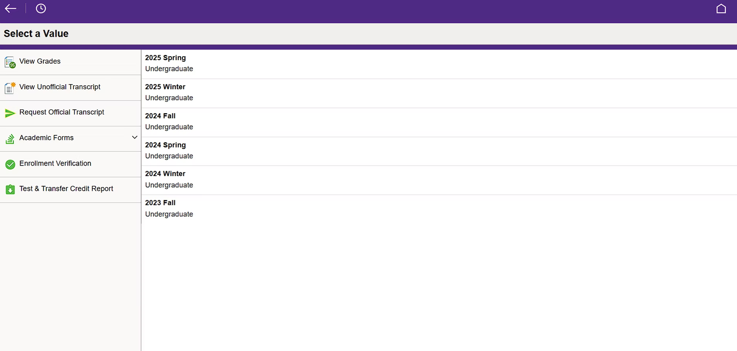Choose the 2023 Fall term

(x=160, y=208)
